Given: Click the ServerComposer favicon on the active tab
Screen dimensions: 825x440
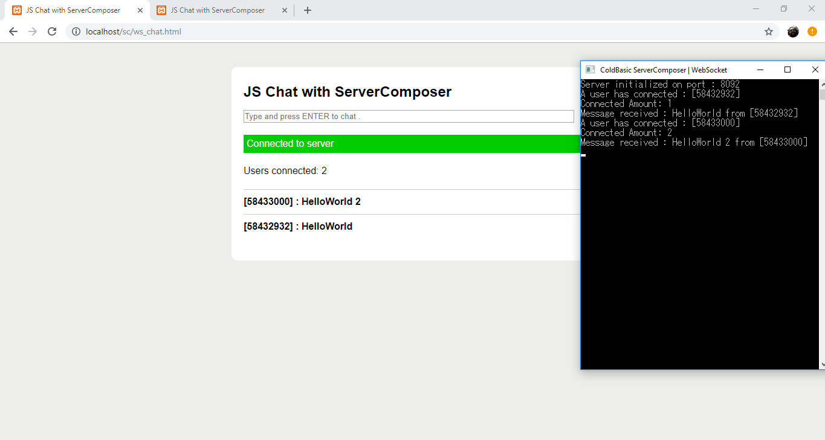Looking at the screenshot, I should 17,10.
